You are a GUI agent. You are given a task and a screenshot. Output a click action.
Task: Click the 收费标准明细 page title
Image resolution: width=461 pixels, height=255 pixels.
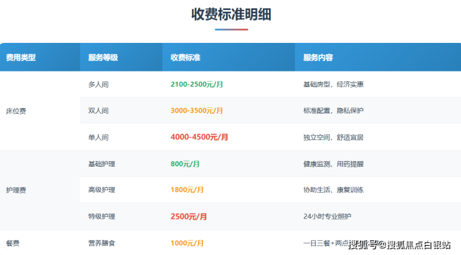tap(231, 14)
